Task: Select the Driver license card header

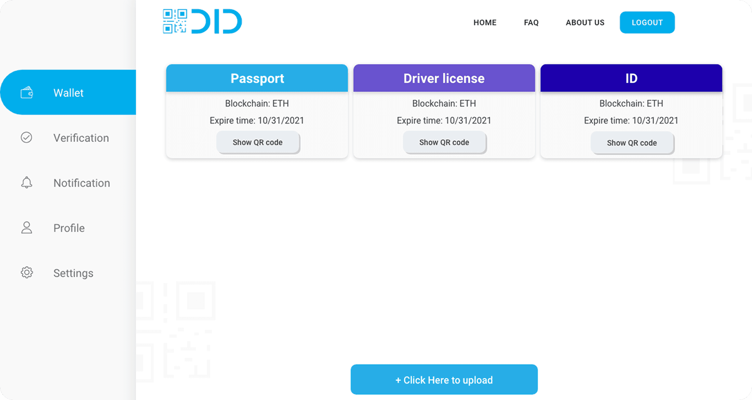Action: [x=444, y=78]
